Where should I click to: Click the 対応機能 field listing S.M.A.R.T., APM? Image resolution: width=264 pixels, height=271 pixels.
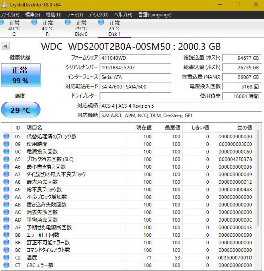tap(181, 115)
